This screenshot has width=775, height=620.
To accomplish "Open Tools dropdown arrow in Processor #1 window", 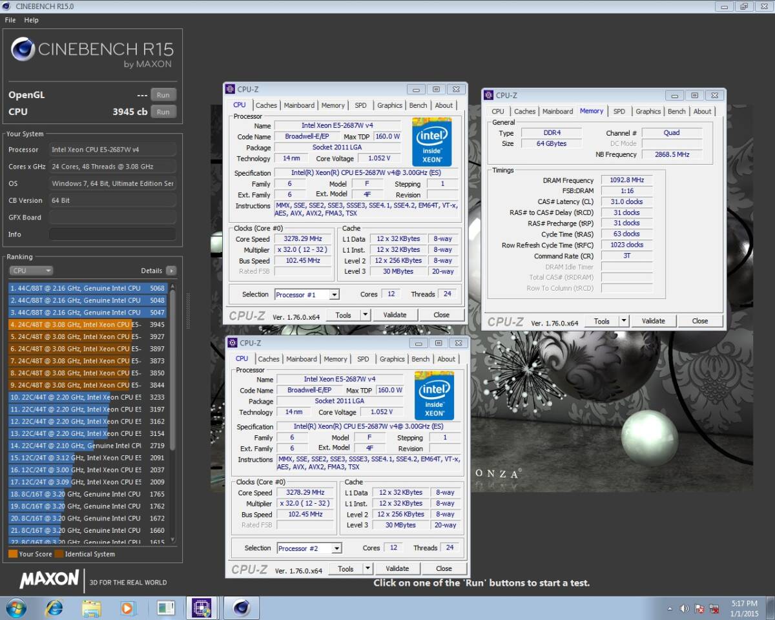I will tap(366, 315).
